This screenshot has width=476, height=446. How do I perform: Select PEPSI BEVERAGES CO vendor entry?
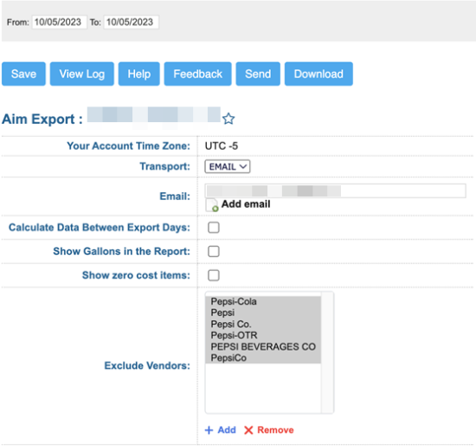pos(263,346)
